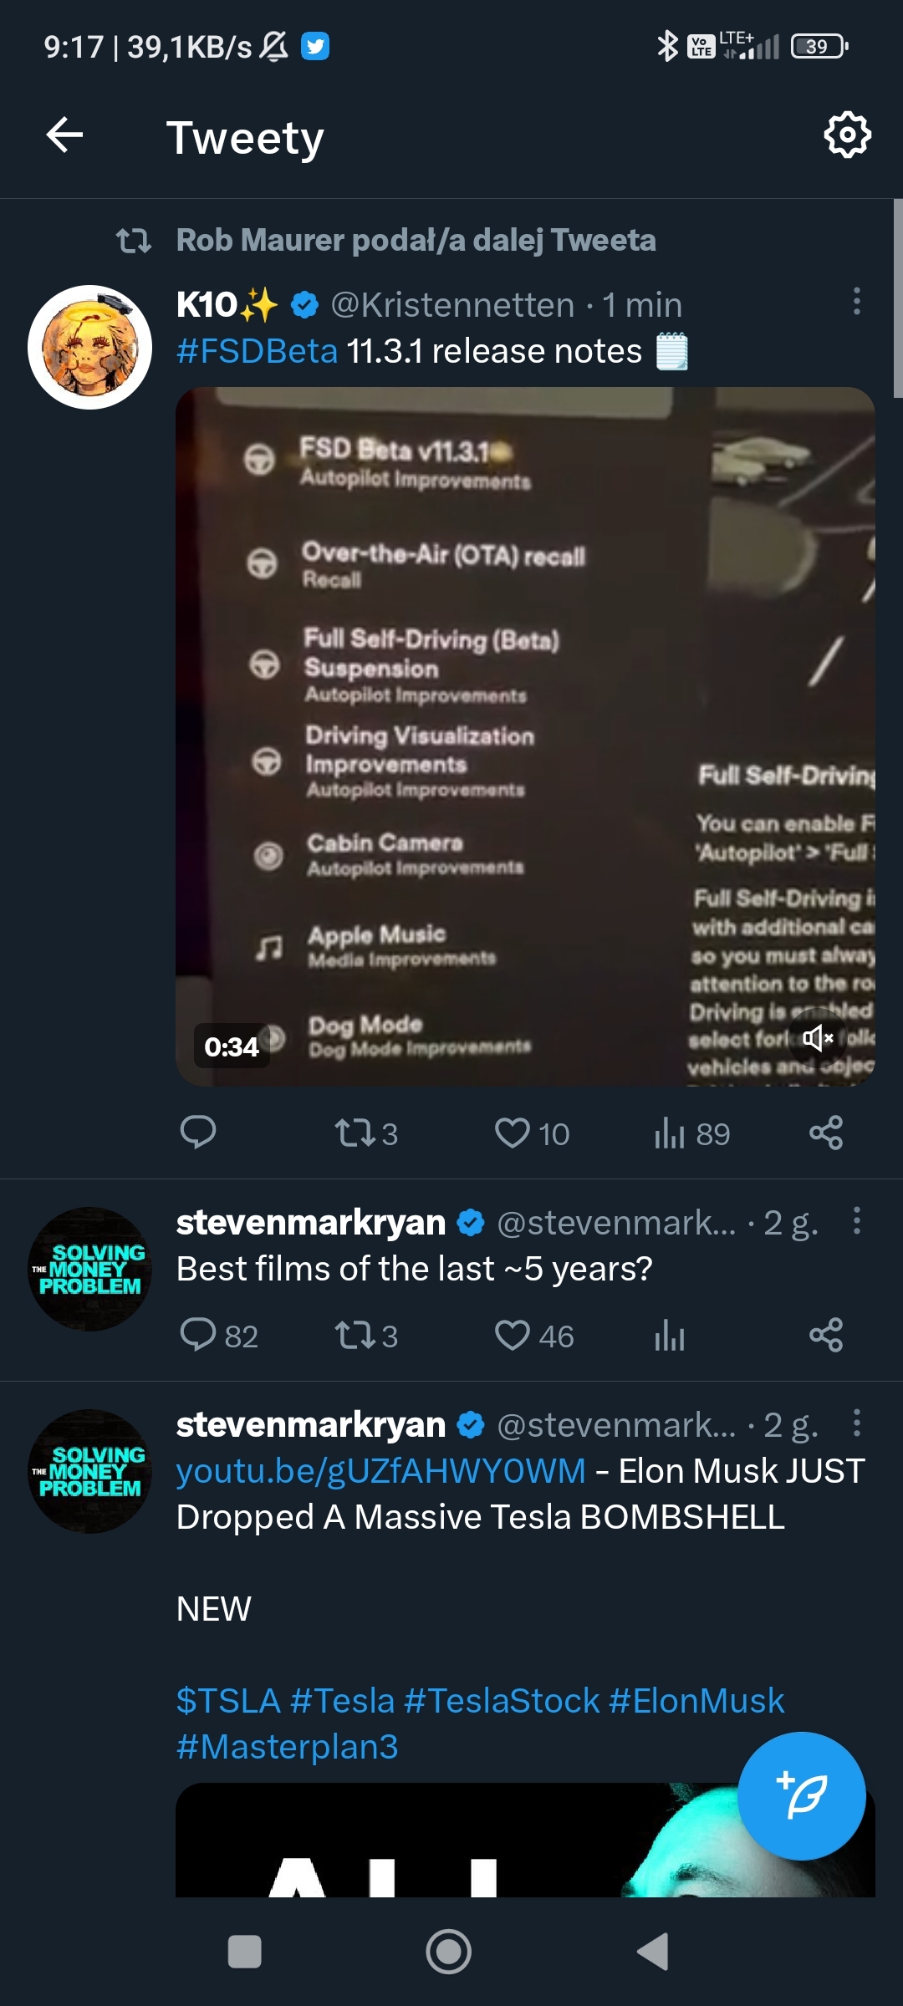
Task: Share the 'Best films' tweet
Action: 826,1335
